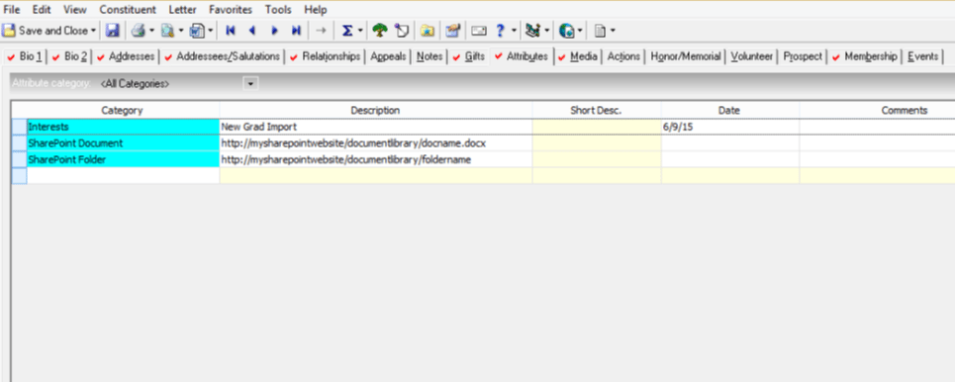The width and height of the screenshot is (955, 382).
Task: Click the Word merge document icon
Action: click(197, 31)
